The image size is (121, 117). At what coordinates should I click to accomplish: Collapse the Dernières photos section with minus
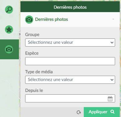pyautogui.click(x=113, y=19)
